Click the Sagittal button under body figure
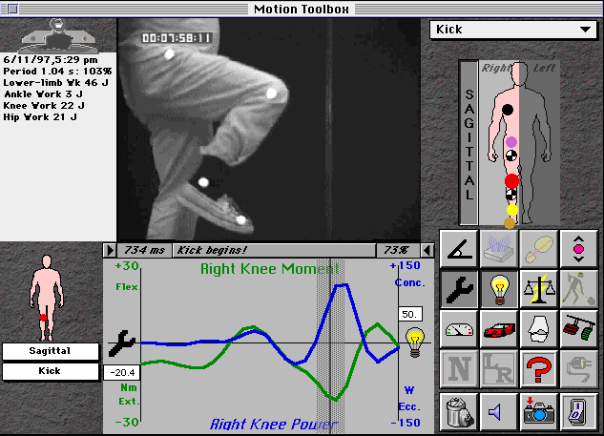The width and height of the screenshot is (604, 436). [x=49, y=351]
